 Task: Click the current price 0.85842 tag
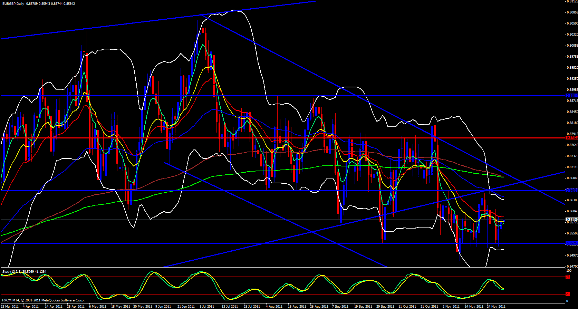pos(571,219)
